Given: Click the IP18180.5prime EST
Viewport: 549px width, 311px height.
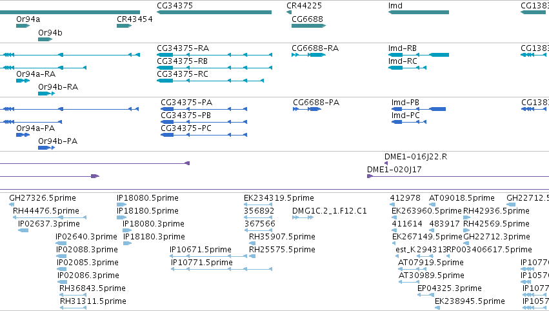Looking at the screenshot, I should click(121, 217).
